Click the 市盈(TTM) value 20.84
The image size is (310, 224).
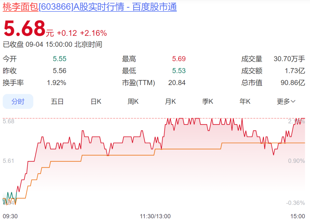coord(177,83)
